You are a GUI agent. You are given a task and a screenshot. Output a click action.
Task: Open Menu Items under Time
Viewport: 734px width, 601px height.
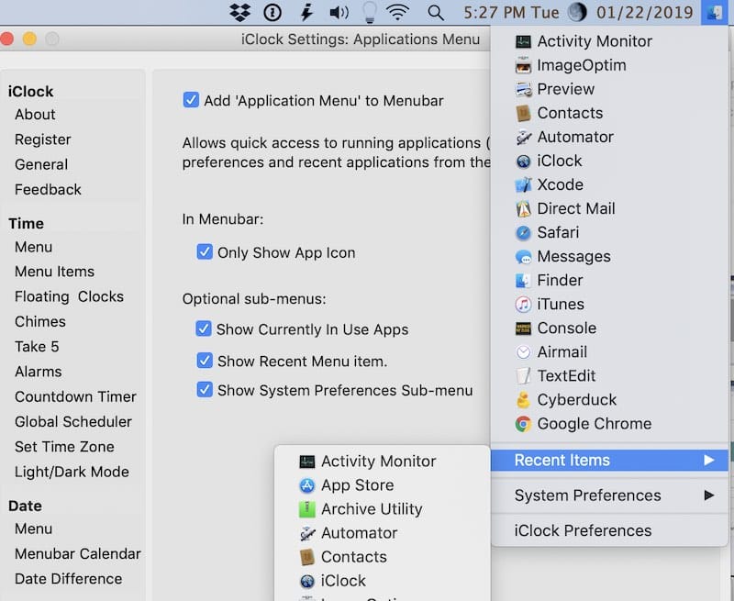coord(54,272)
